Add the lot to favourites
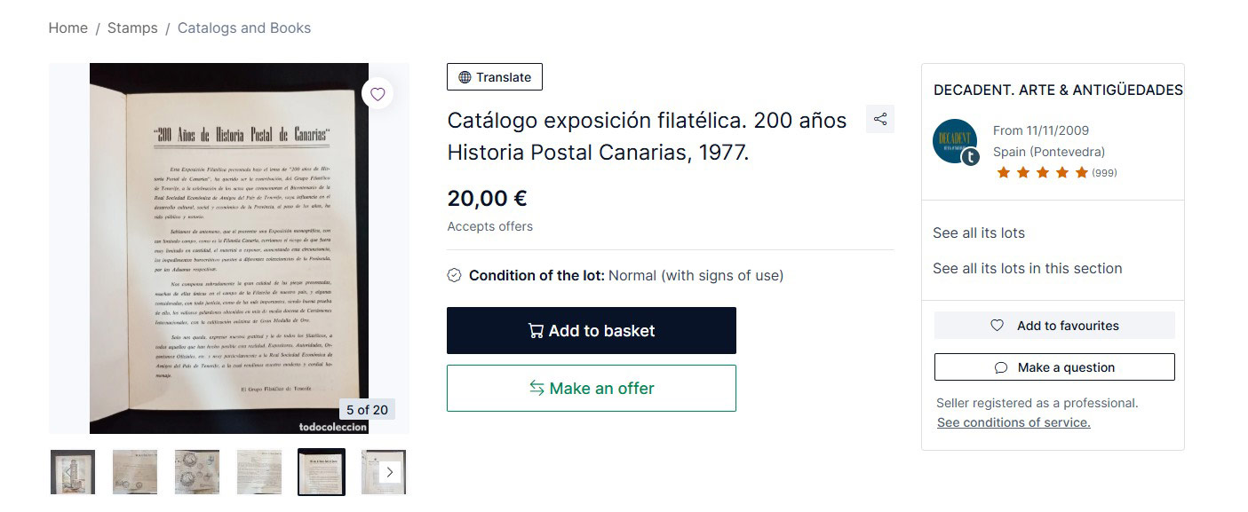The height and width of the screenshot is (512, 1248). (x=1054, y=326)
